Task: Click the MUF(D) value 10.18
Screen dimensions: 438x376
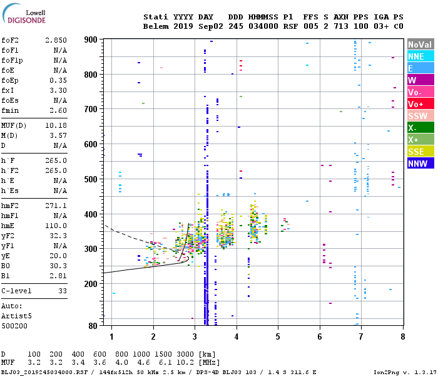Action: [x=56, y=125]
